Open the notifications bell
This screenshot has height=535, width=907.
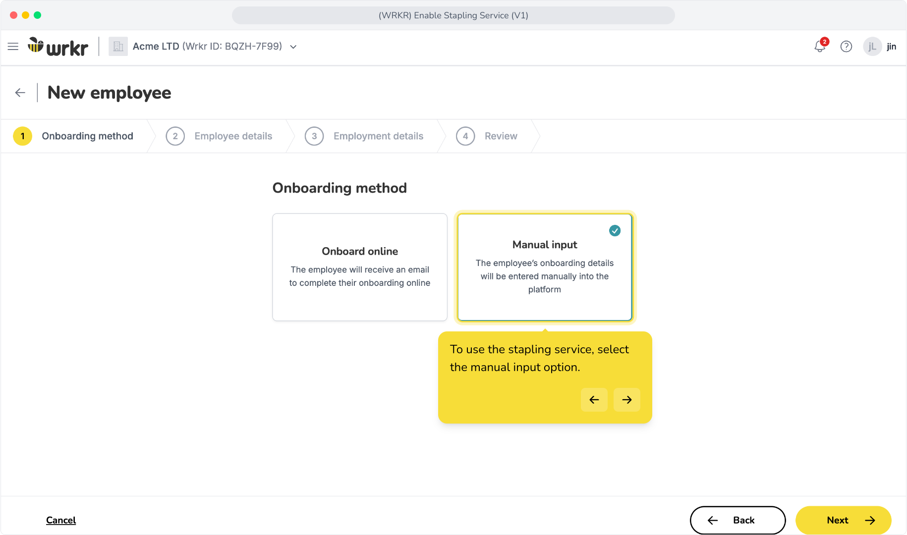(820, 47)
